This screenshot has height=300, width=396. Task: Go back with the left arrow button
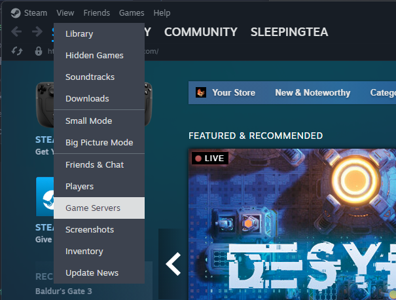(x=16, y=32)
